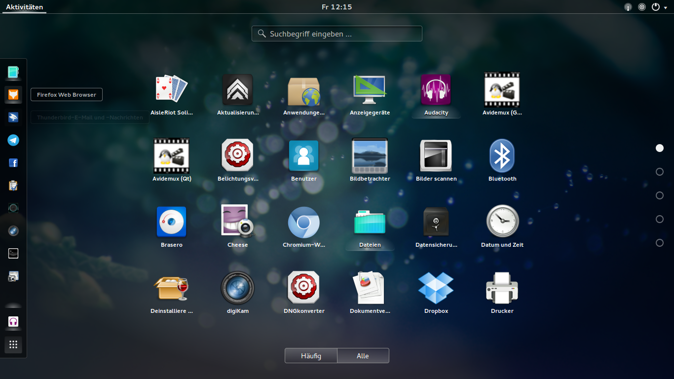Open teal Files icon in the dock
Screen dimensions: 674x379
click(13, 72)
